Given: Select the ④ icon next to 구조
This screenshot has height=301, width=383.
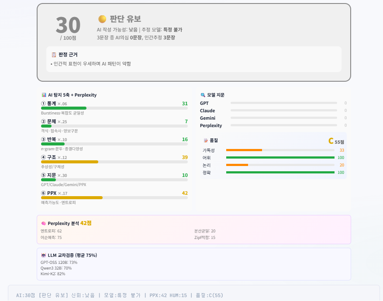Looking at the screenshot, I should (44, 158).
